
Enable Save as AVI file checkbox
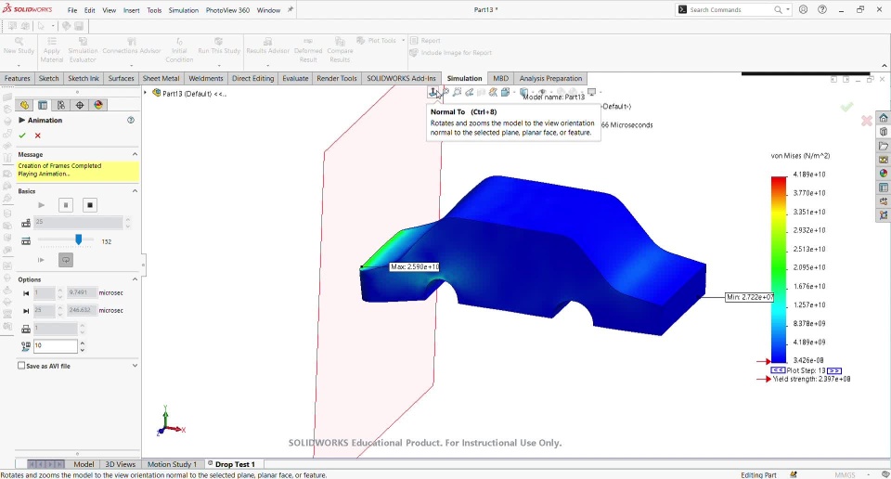click(x=21, y=366)
